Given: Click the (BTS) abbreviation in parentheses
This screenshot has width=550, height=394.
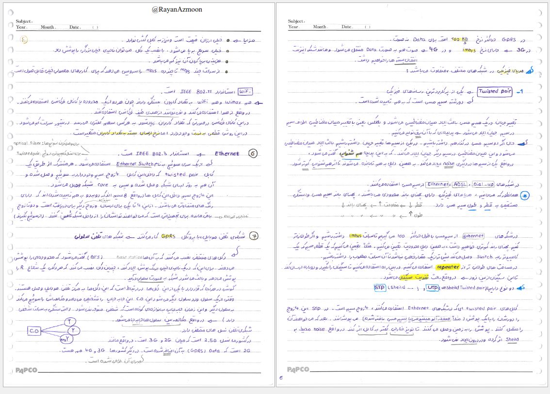Looking at the screenshot, I should click(x=94, y=257).
